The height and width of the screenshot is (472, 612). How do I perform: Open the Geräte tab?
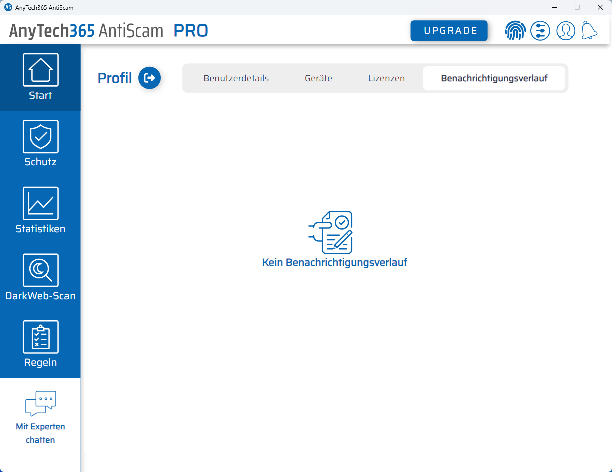pos(318,78)
